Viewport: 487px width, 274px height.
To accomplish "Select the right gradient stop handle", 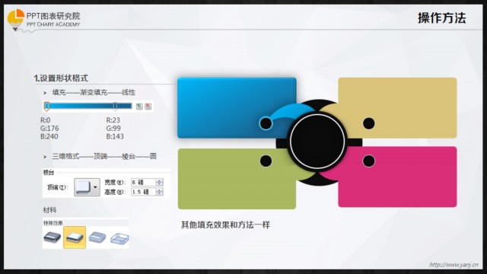I will point(115,107).
